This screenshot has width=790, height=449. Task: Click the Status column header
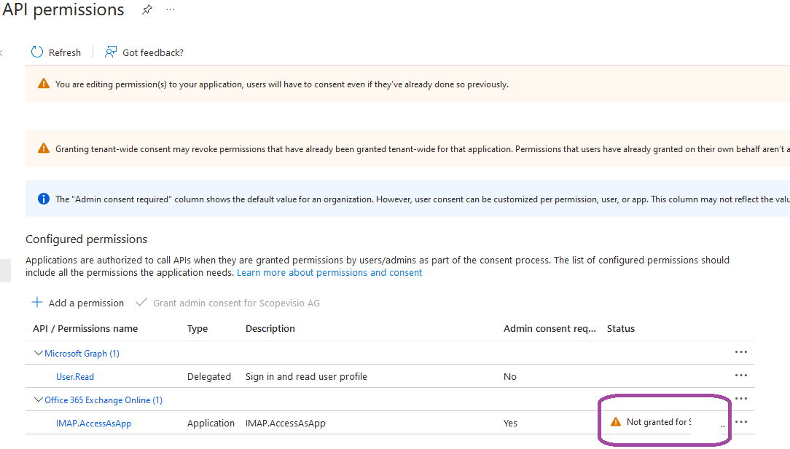(x=621, y=329)
